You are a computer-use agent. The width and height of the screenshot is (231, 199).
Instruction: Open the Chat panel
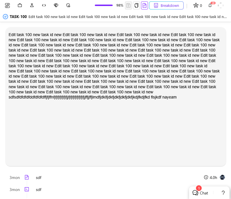pyautogui.click(x=200, y=193)
